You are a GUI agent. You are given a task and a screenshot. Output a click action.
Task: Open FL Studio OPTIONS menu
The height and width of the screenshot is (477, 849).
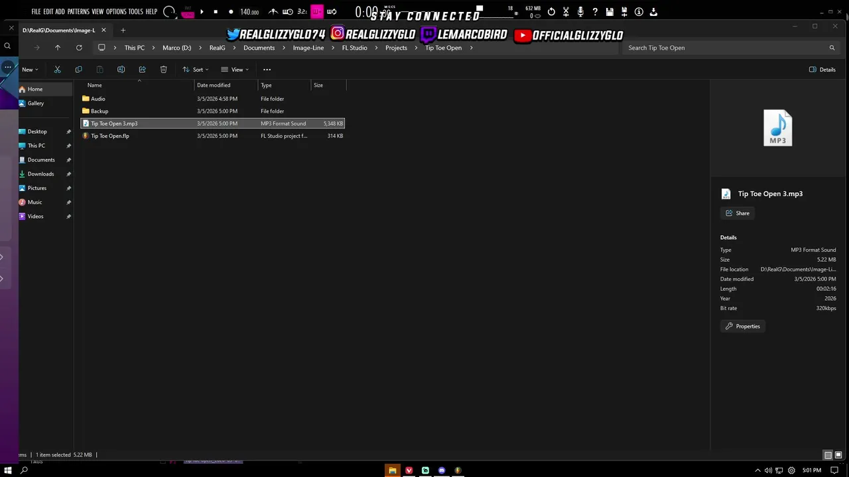[116, 12]
